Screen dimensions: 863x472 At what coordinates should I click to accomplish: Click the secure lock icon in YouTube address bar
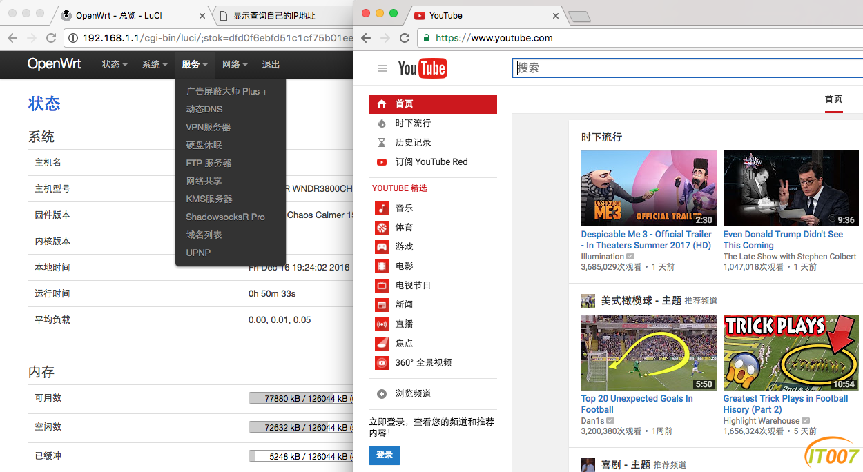tap(427, 38)
